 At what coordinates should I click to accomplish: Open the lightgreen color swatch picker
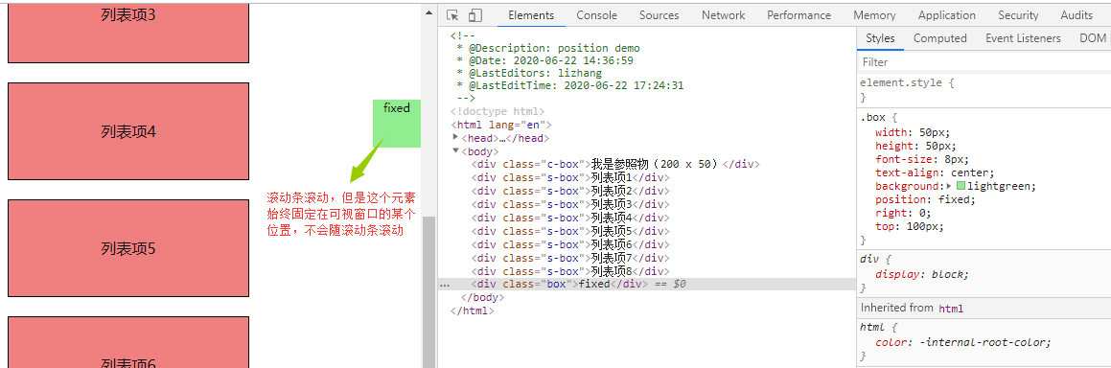(961, 186)
